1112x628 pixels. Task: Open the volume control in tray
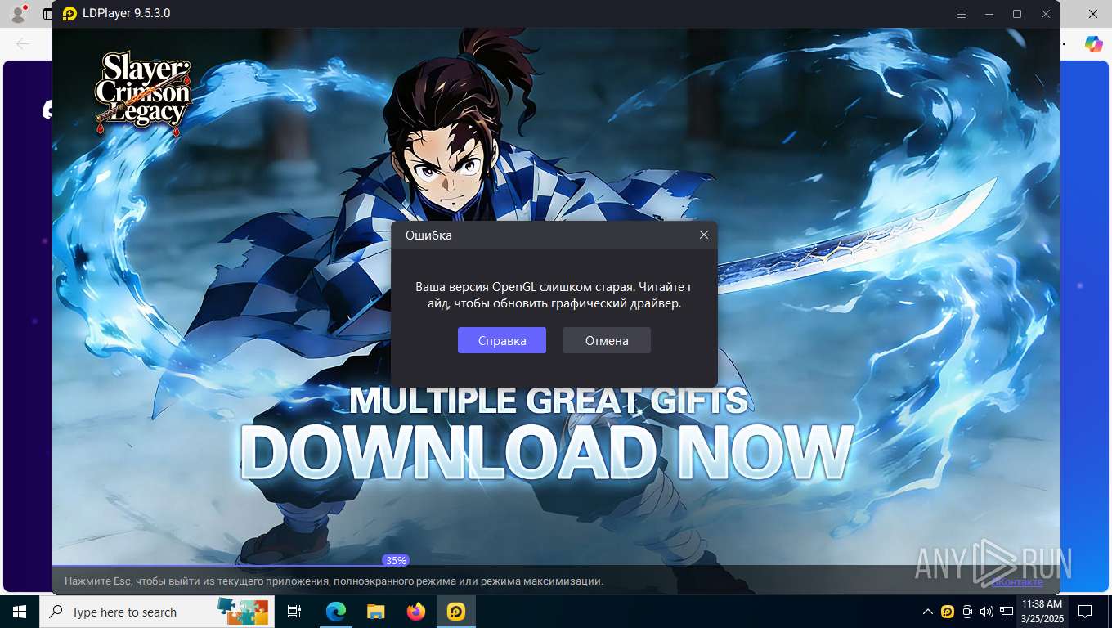click(986, 612)
